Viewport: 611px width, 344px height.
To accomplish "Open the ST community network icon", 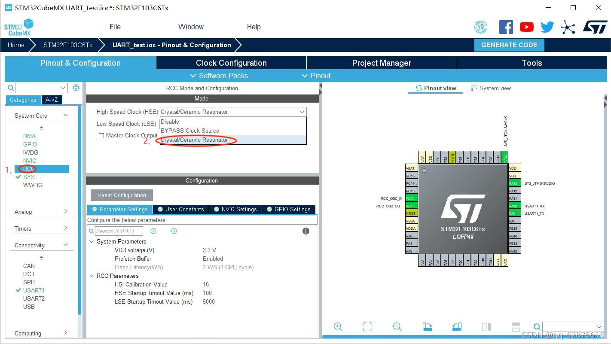I will click(568, 27).
